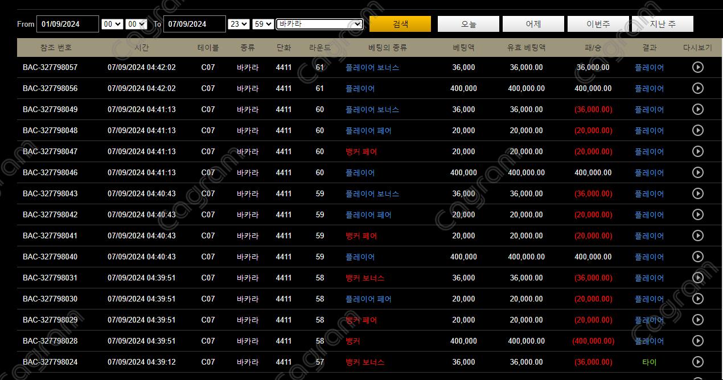Watch replay for bet BAC-327798043
723x380 pixels.
click(x=697, y=193)
